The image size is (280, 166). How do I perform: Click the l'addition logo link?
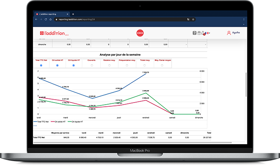52,33
